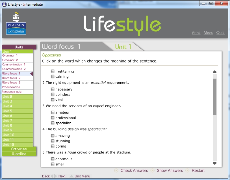The height and width of the screenshot is (180, 230).
Task: Click the Check Answers label
Action: (134, 170)
